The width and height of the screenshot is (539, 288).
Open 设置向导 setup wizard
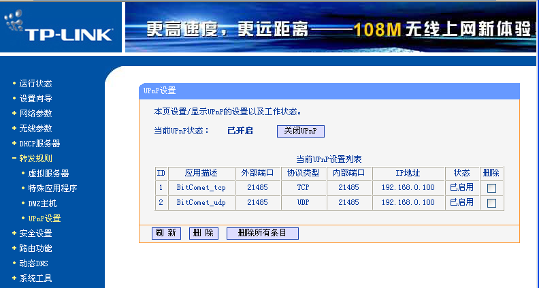[35, 99]
